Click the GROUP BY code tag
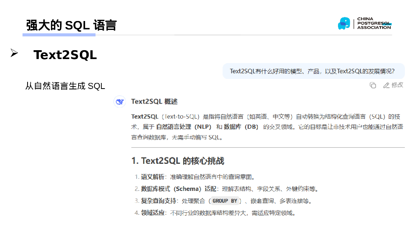This screenshot has height=233, width=415. pyautogui.click(x=225, y=201)
